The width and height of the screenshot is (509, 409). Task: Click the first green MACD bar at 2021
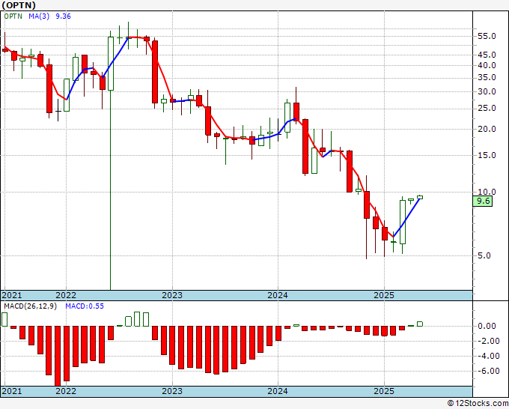(4, 319)
